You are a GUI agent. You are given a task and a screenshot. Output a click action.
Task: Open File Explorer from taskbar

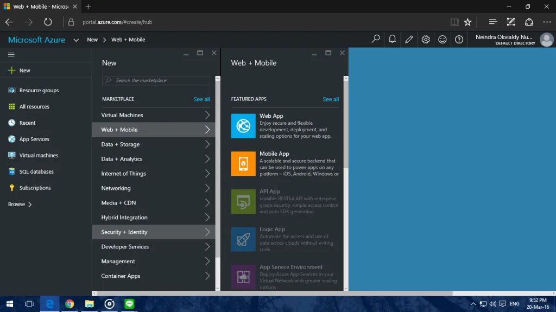coord(90,304)
